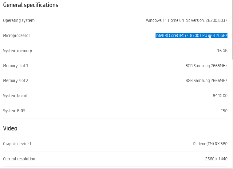Image resolution: width=233 pixels, height=169 pixels.
Task: Select the F.50 BIOS version value
Action: tap(224, 111)
